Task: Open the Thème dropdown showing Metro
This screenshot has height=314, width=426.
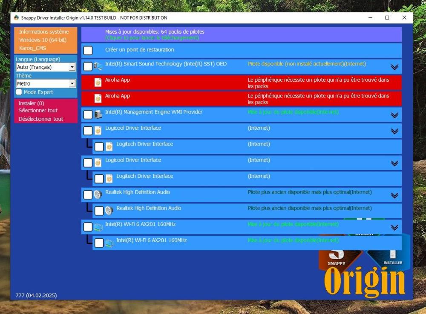Action: point(46,83)
